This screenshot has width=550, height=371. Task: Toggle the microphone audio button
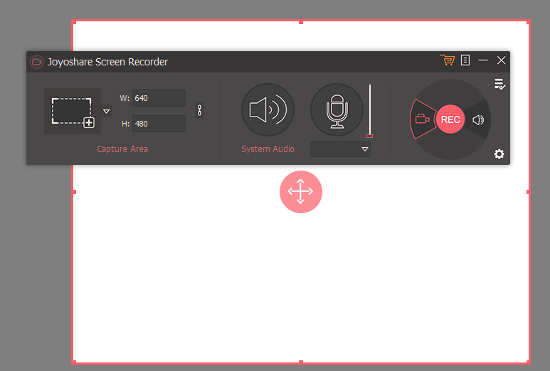click(x=337, y=109)
